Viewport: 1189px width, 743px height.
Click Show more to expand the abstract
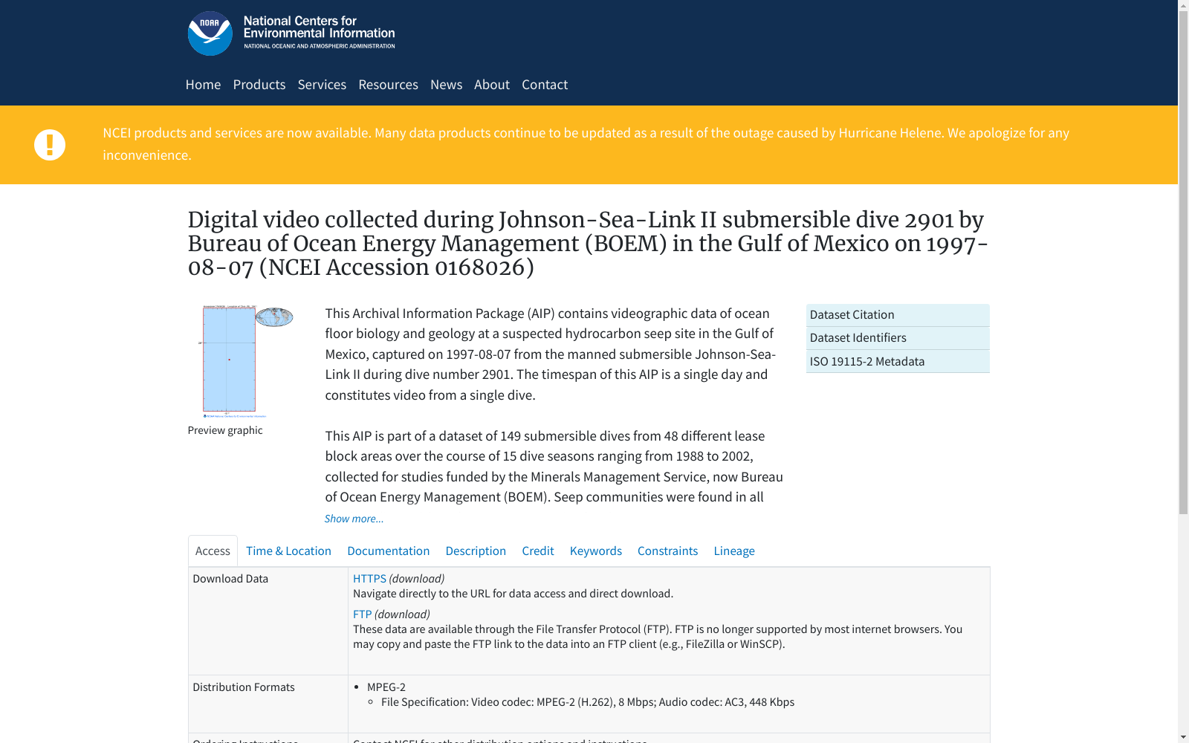(x=354, y=519)
